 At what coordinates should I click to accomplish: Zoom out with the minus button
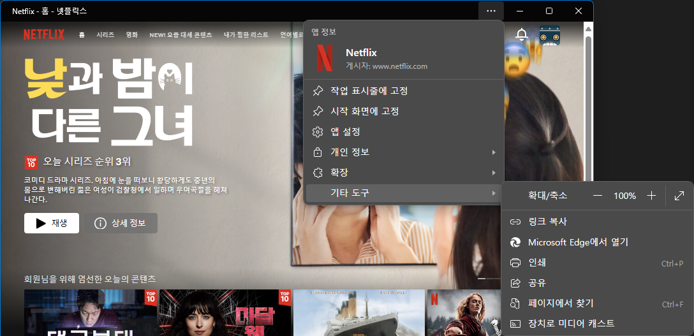click(x=598, y=196)
